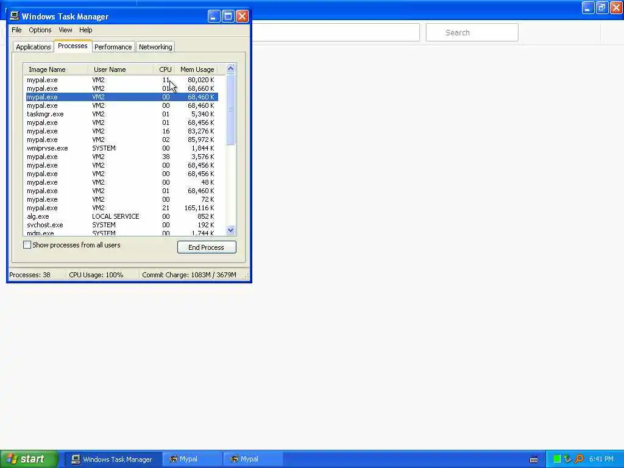The width and height of the screenshot is (624, 468).
Task: Sort by the Mem Usage column header
Action: [x=197, y=69]
